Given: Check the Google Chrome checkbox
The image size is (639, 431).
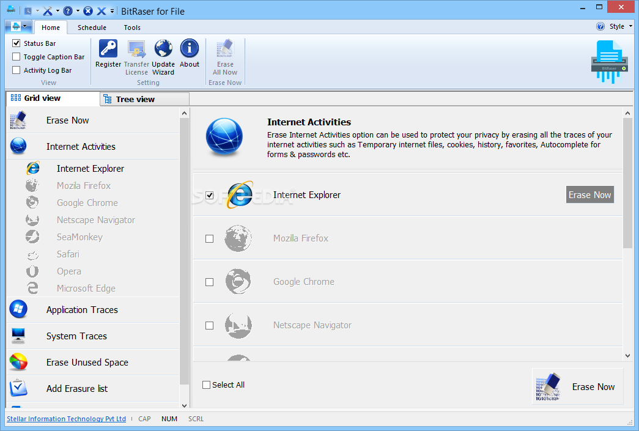Looking at the screenshot, I should (x=210, y=282).
